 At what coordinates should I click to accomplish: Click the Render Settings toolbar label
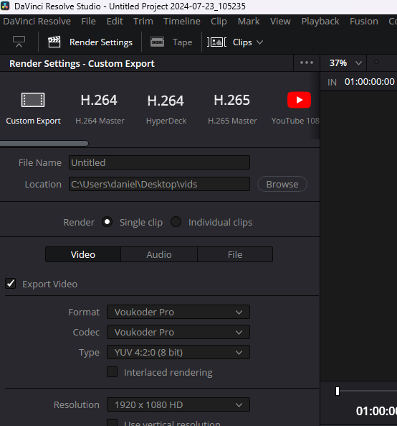101,42
